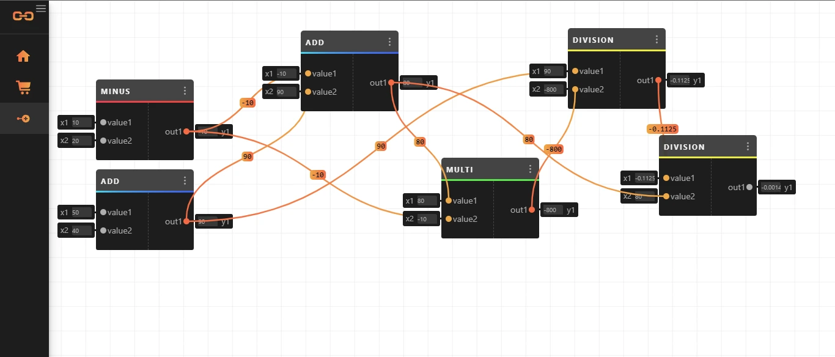Click out1 port of ADD node with inputs 50 and 40

click(x=186, y=221)
